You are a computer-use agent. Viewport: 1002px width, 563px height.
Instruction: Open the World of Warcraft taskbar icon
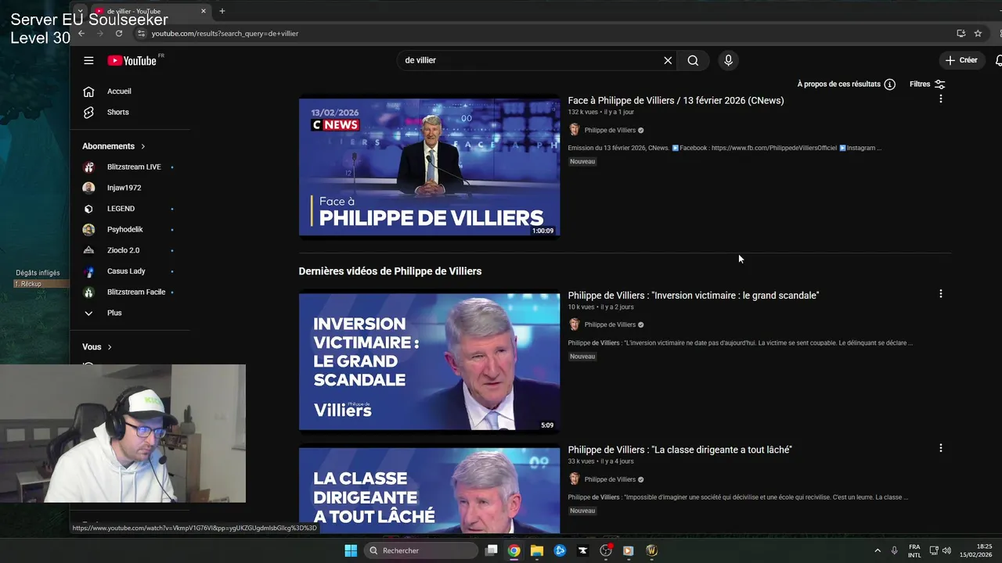click(651, 550)
